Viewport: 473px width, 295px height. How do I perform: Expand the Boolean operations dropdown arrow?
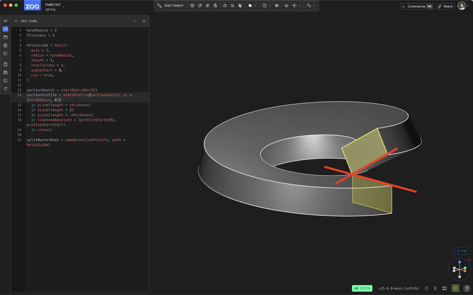(x=255, y=6)
